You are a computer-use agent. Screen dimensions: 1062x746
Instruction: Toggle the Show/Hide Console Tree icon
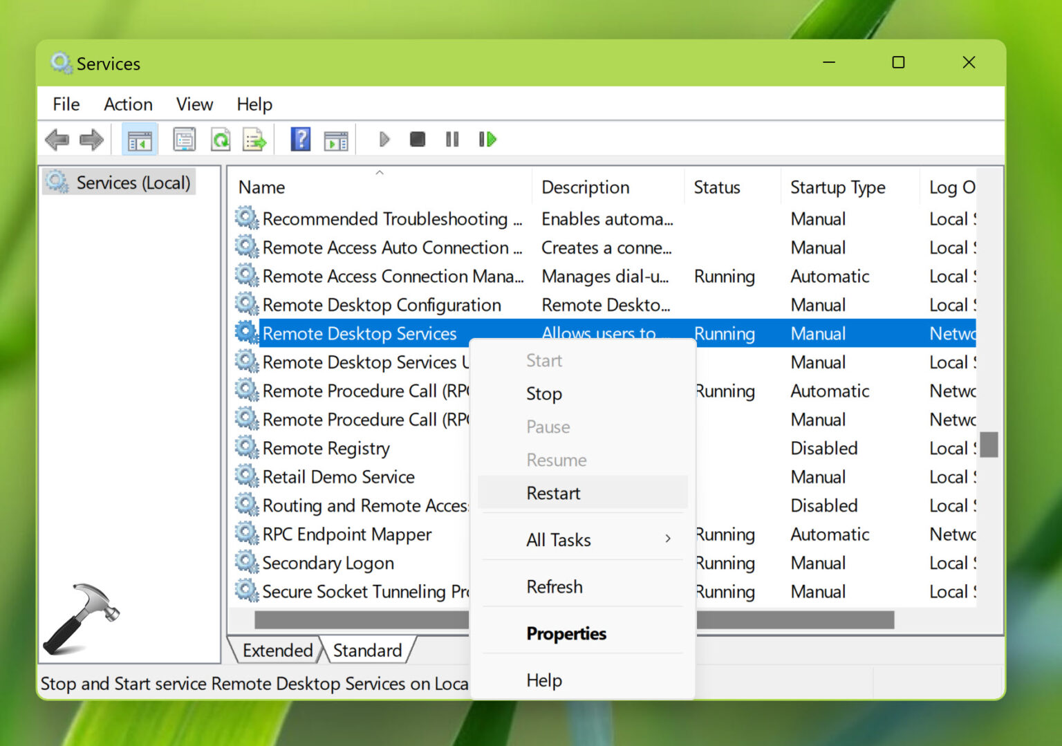139,140
